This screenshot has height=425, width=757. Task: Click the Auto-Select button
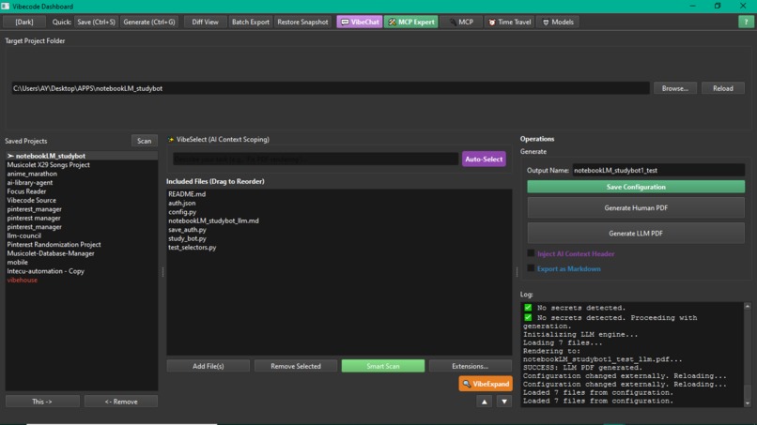point(484,159)
